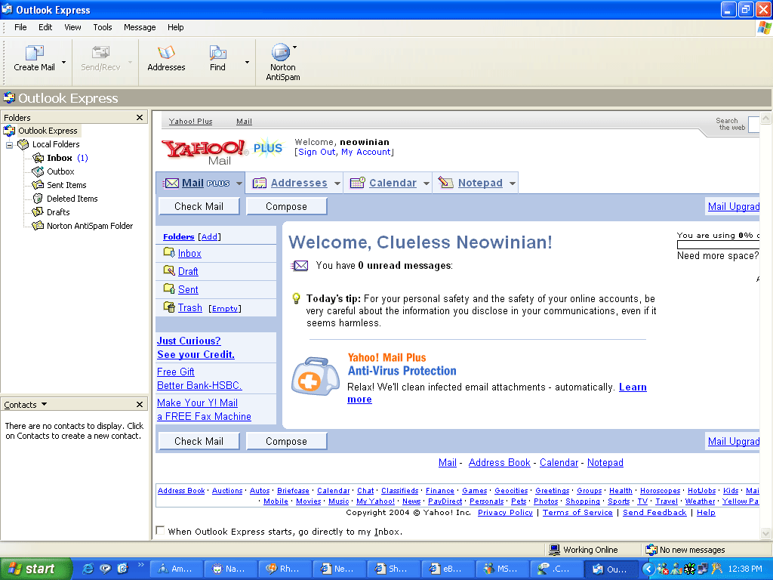Click the Norton AntiSpam toolbar icon
The width and height of the screenshot is (773, 580).
281,52
